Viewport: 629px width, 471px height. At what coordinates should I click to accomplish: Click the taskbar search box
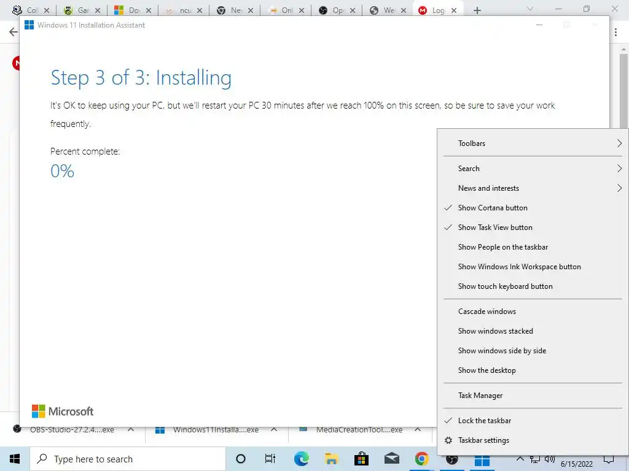pos(128,459)
